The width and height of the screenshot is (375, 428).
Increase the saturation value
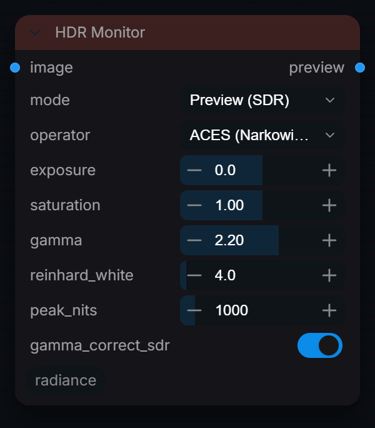tap(329, 205)
